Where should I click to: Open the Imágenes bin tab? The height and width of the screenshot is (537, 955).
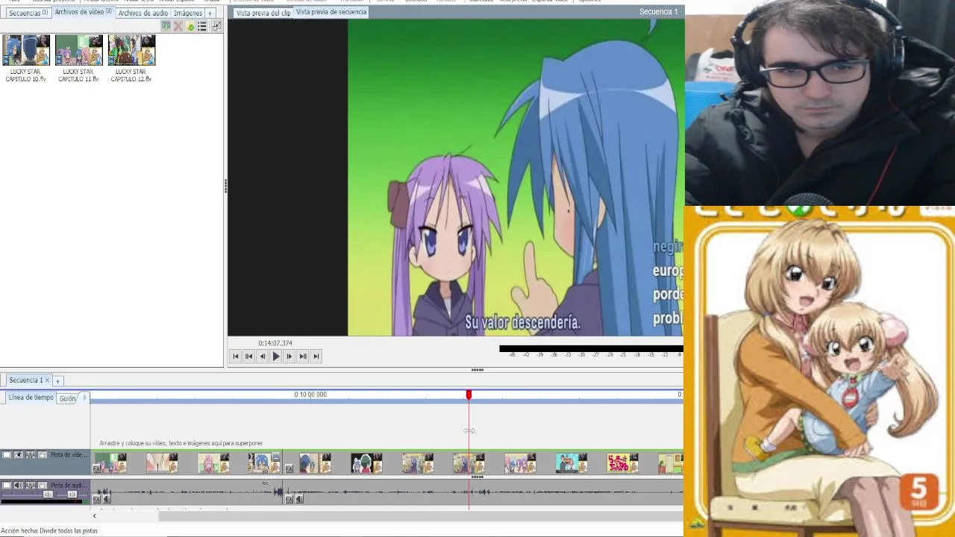tap(187, 13)
